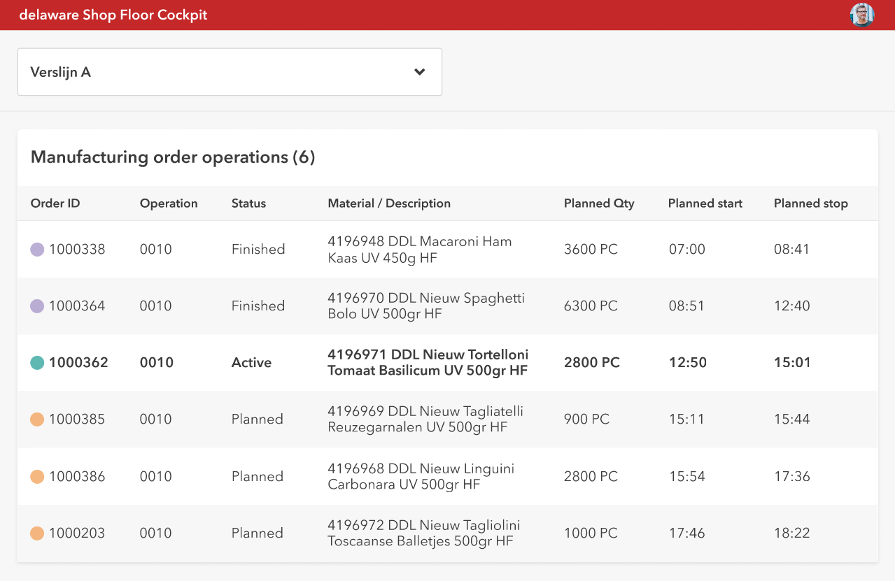
Task: Sort by Order ID column header
Action: point(55,203)
